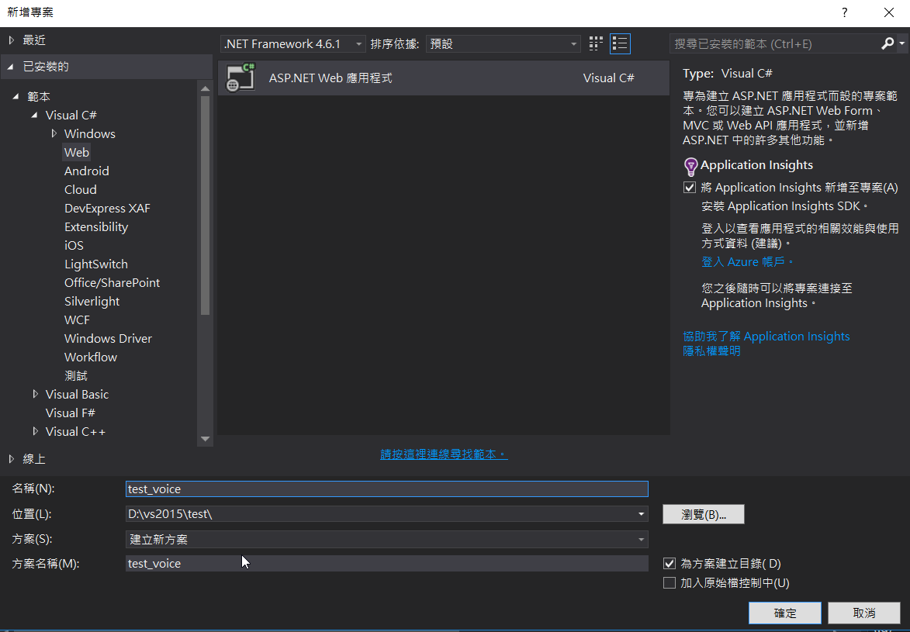The height and width of the screenshot is (632, 910).
Task: Switch to small icons view
Action: coord(596,43)
